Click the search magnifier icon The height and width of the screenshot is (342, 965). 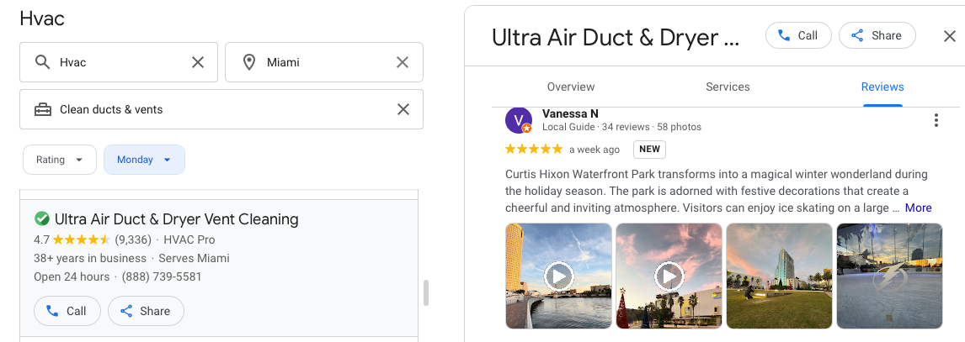42,62
